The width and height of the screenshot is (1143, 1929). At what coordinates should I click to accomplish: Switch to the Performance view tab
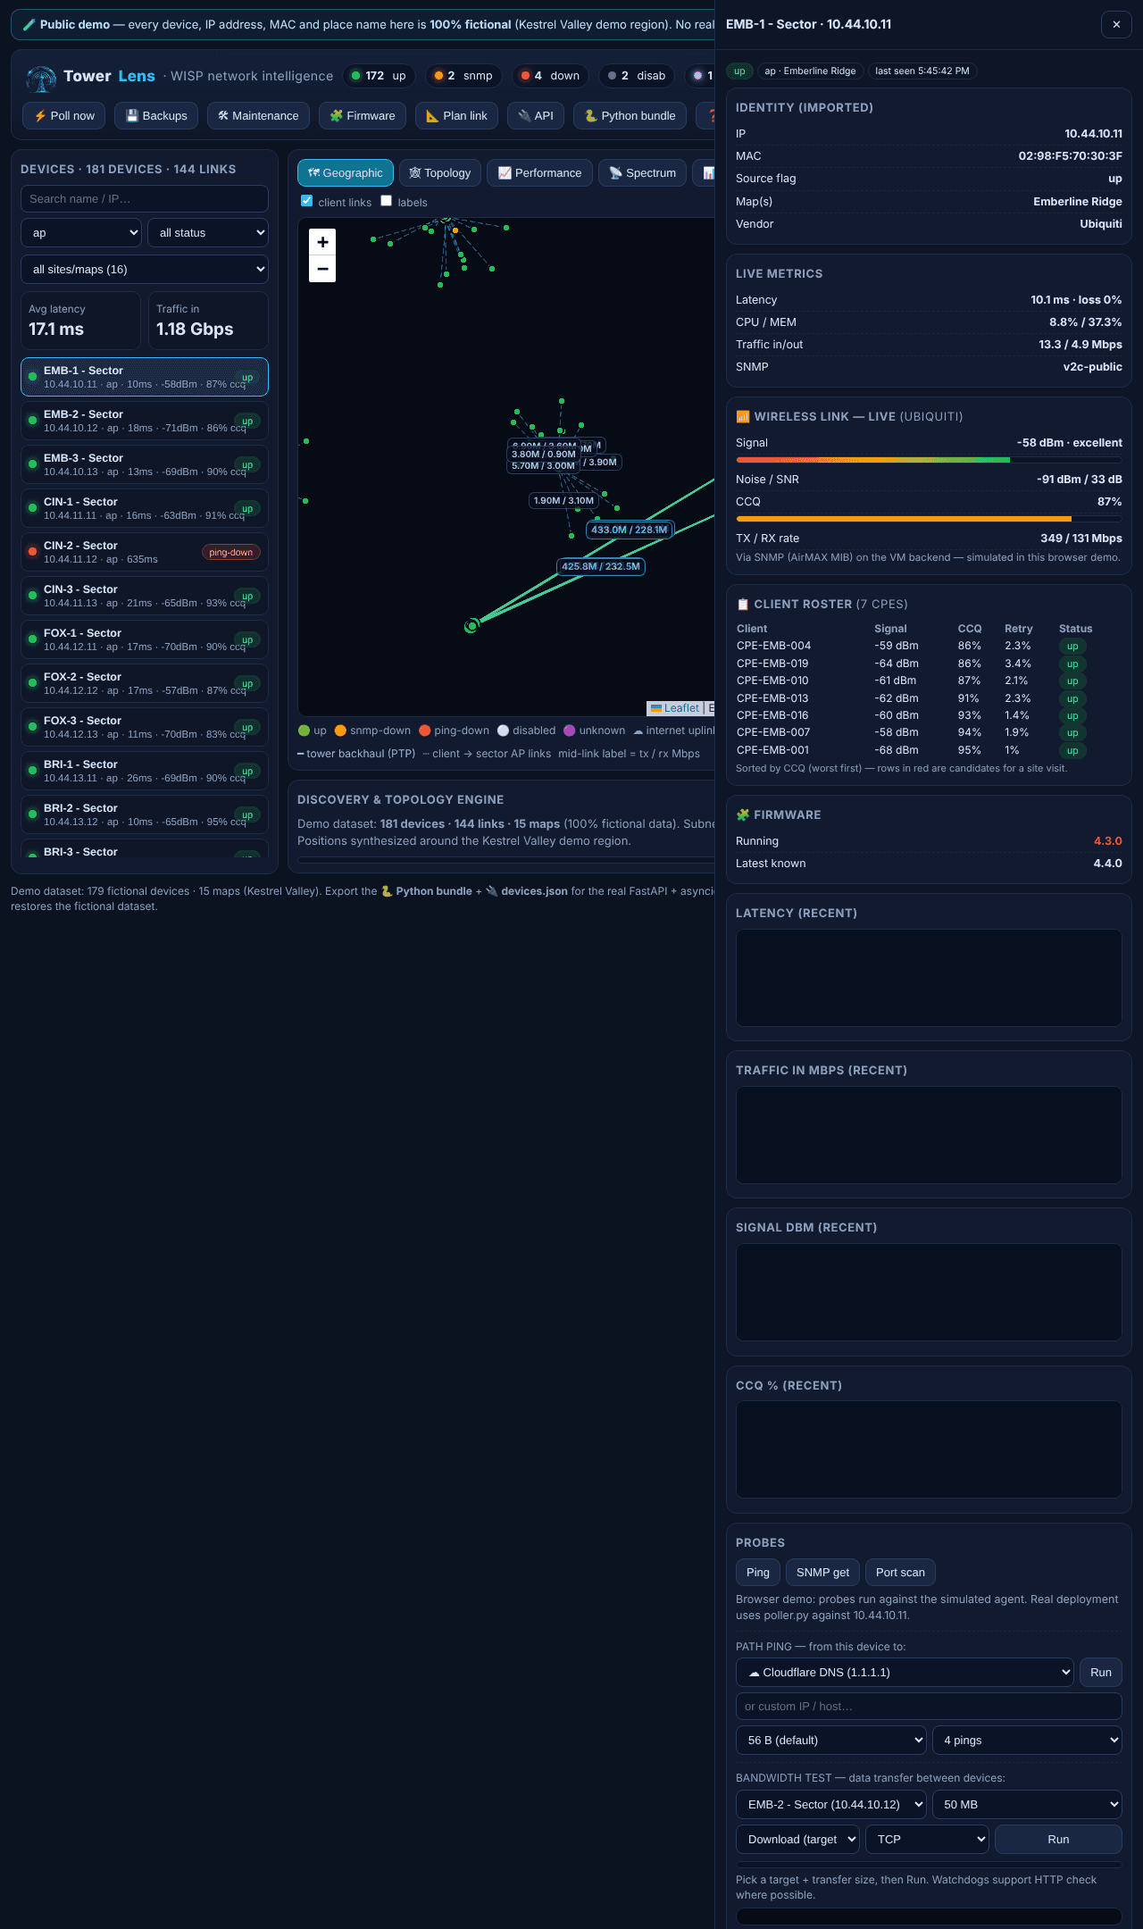(x=539, y=173)
